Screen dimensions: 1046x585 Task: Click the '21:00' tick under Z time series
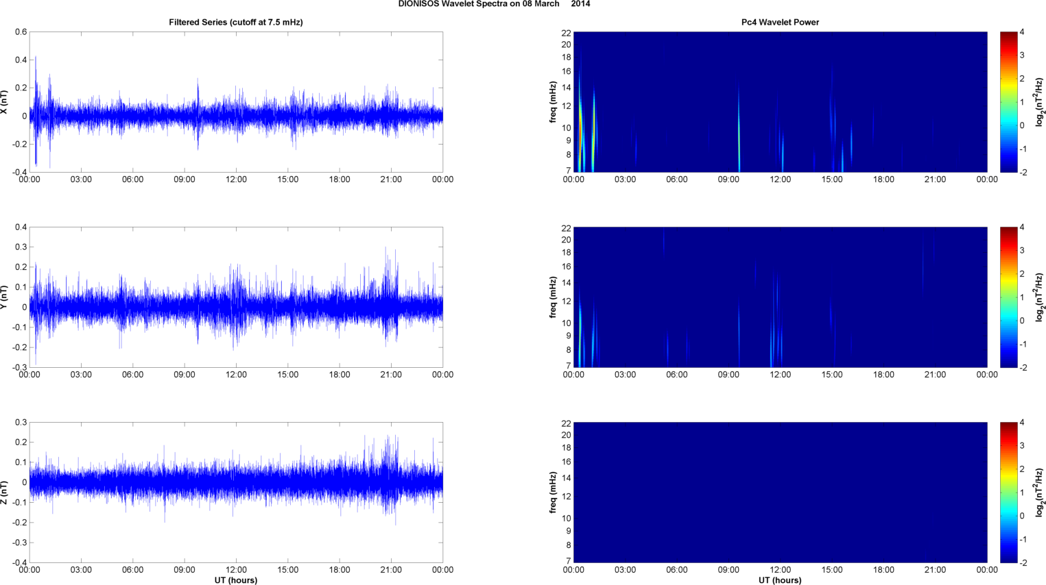click(391, 570)
